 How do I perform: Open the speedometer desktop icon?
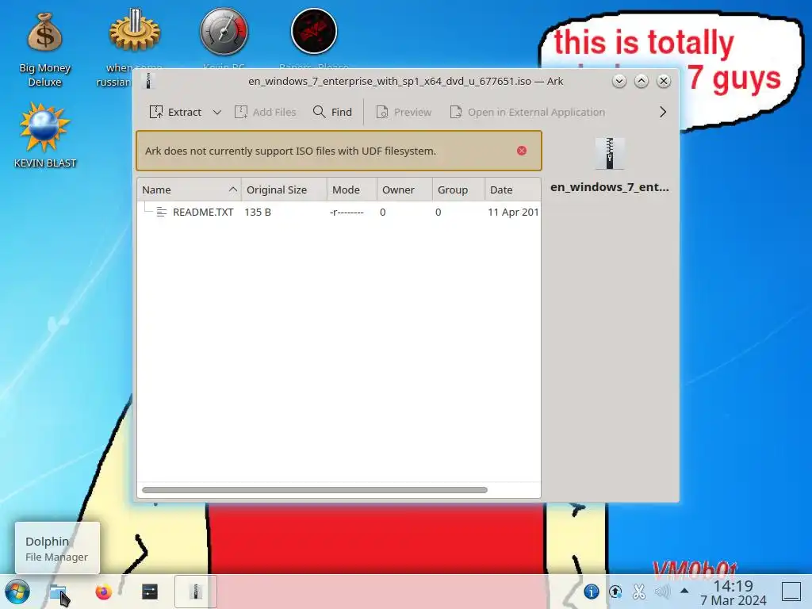[x=224, y=32]
